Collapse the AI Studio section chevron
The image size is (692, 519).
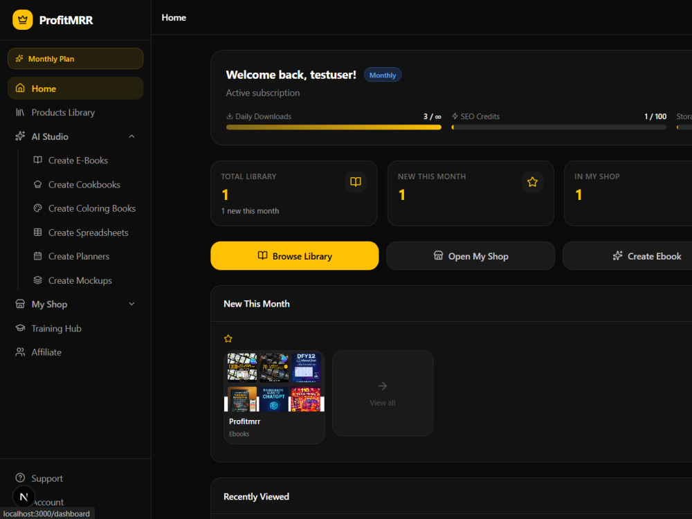pos(131,136)
